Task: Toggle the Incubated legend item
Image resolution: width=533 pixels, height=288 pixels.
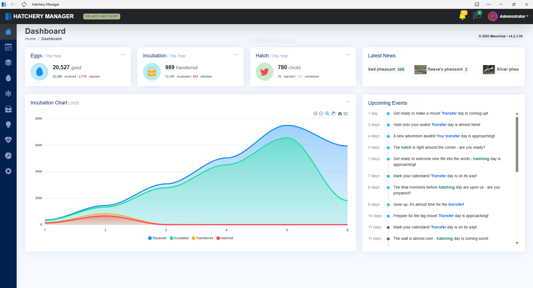Action: pos(179,238)
